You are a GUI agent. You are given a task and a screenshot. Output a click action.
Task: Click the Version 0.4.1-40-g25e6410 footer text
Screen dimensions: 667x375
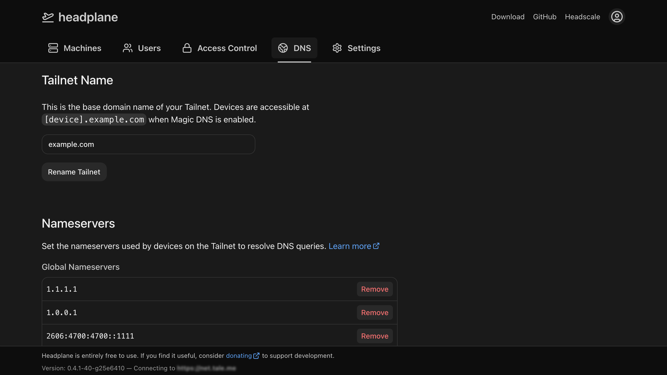(x=83, y=368)
